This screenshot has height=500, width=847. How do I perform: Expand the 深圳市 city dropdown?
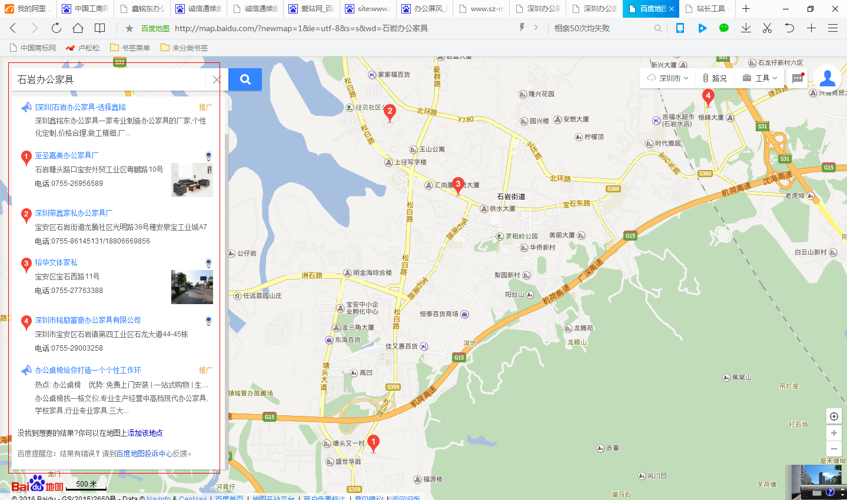[x=667, y=78]
